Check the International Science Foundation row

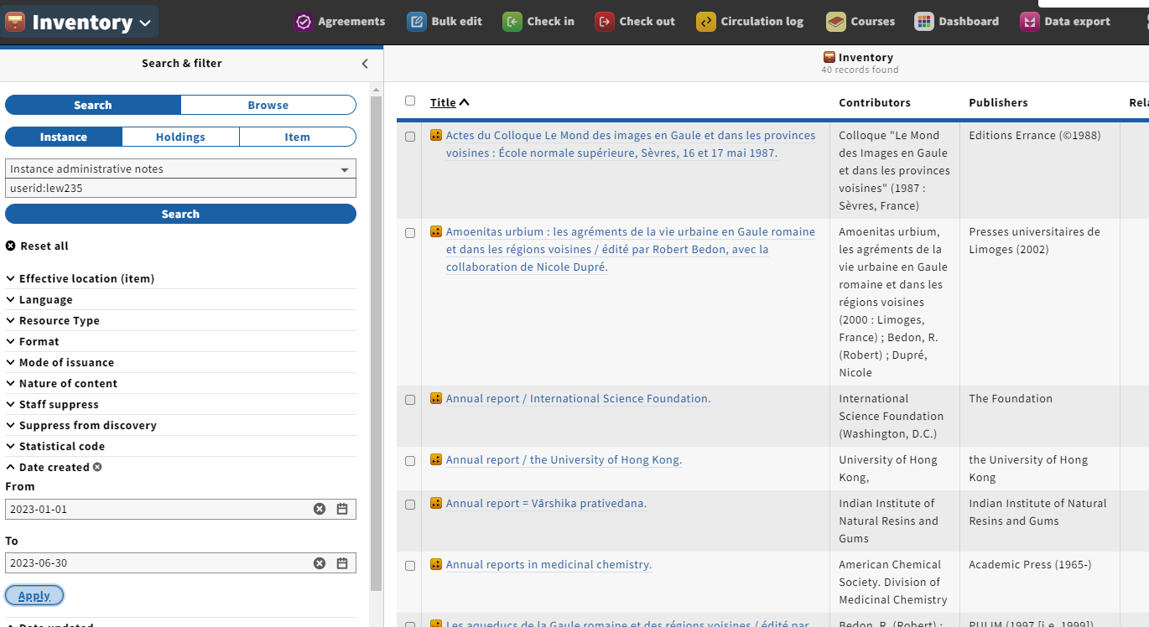pyautogui.click(x=410, y=400)
